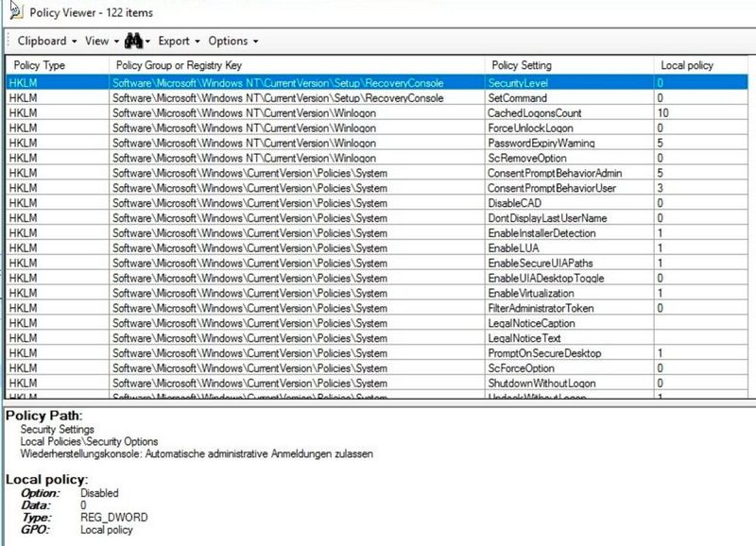Select the ShutdownWithoutLogon policy row

(x=283, y=384)
